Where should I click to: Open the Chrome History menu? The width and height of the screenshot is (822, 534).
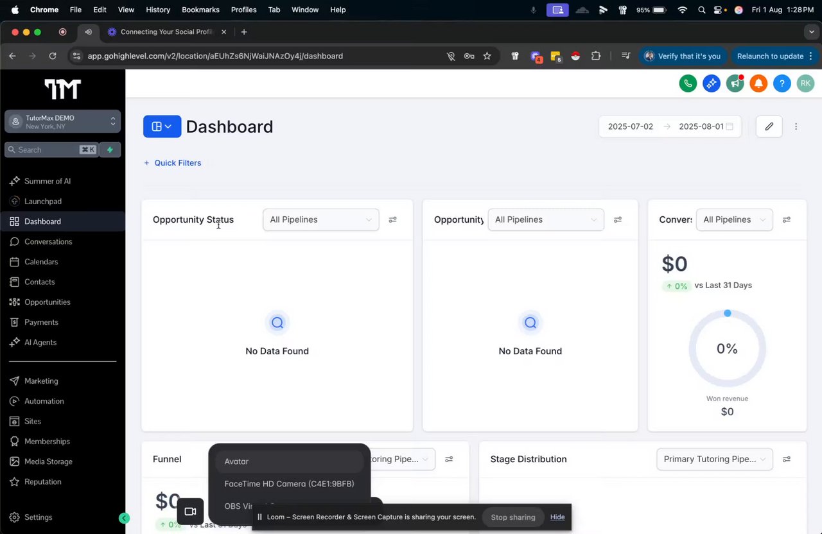click(158, 10)
